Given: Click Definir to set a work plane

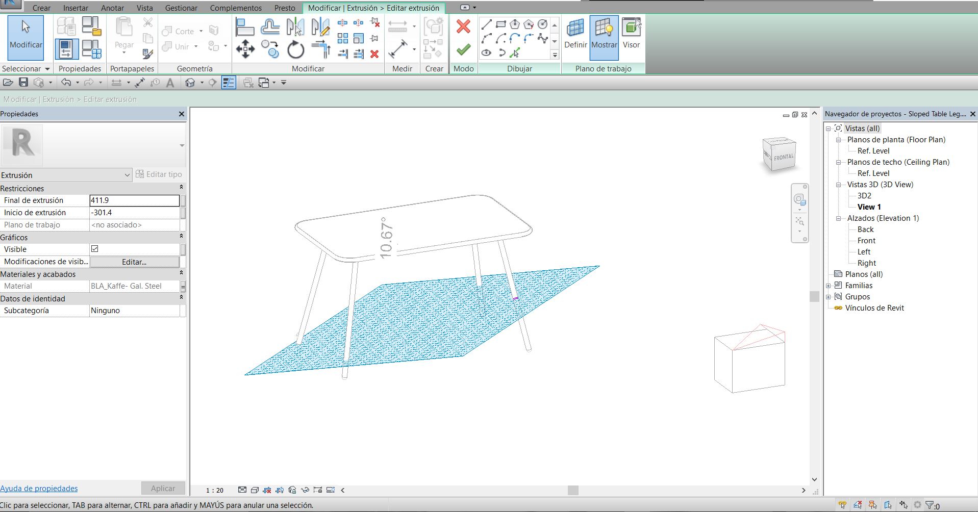Looking at the screenshot, I should (575, 36).
